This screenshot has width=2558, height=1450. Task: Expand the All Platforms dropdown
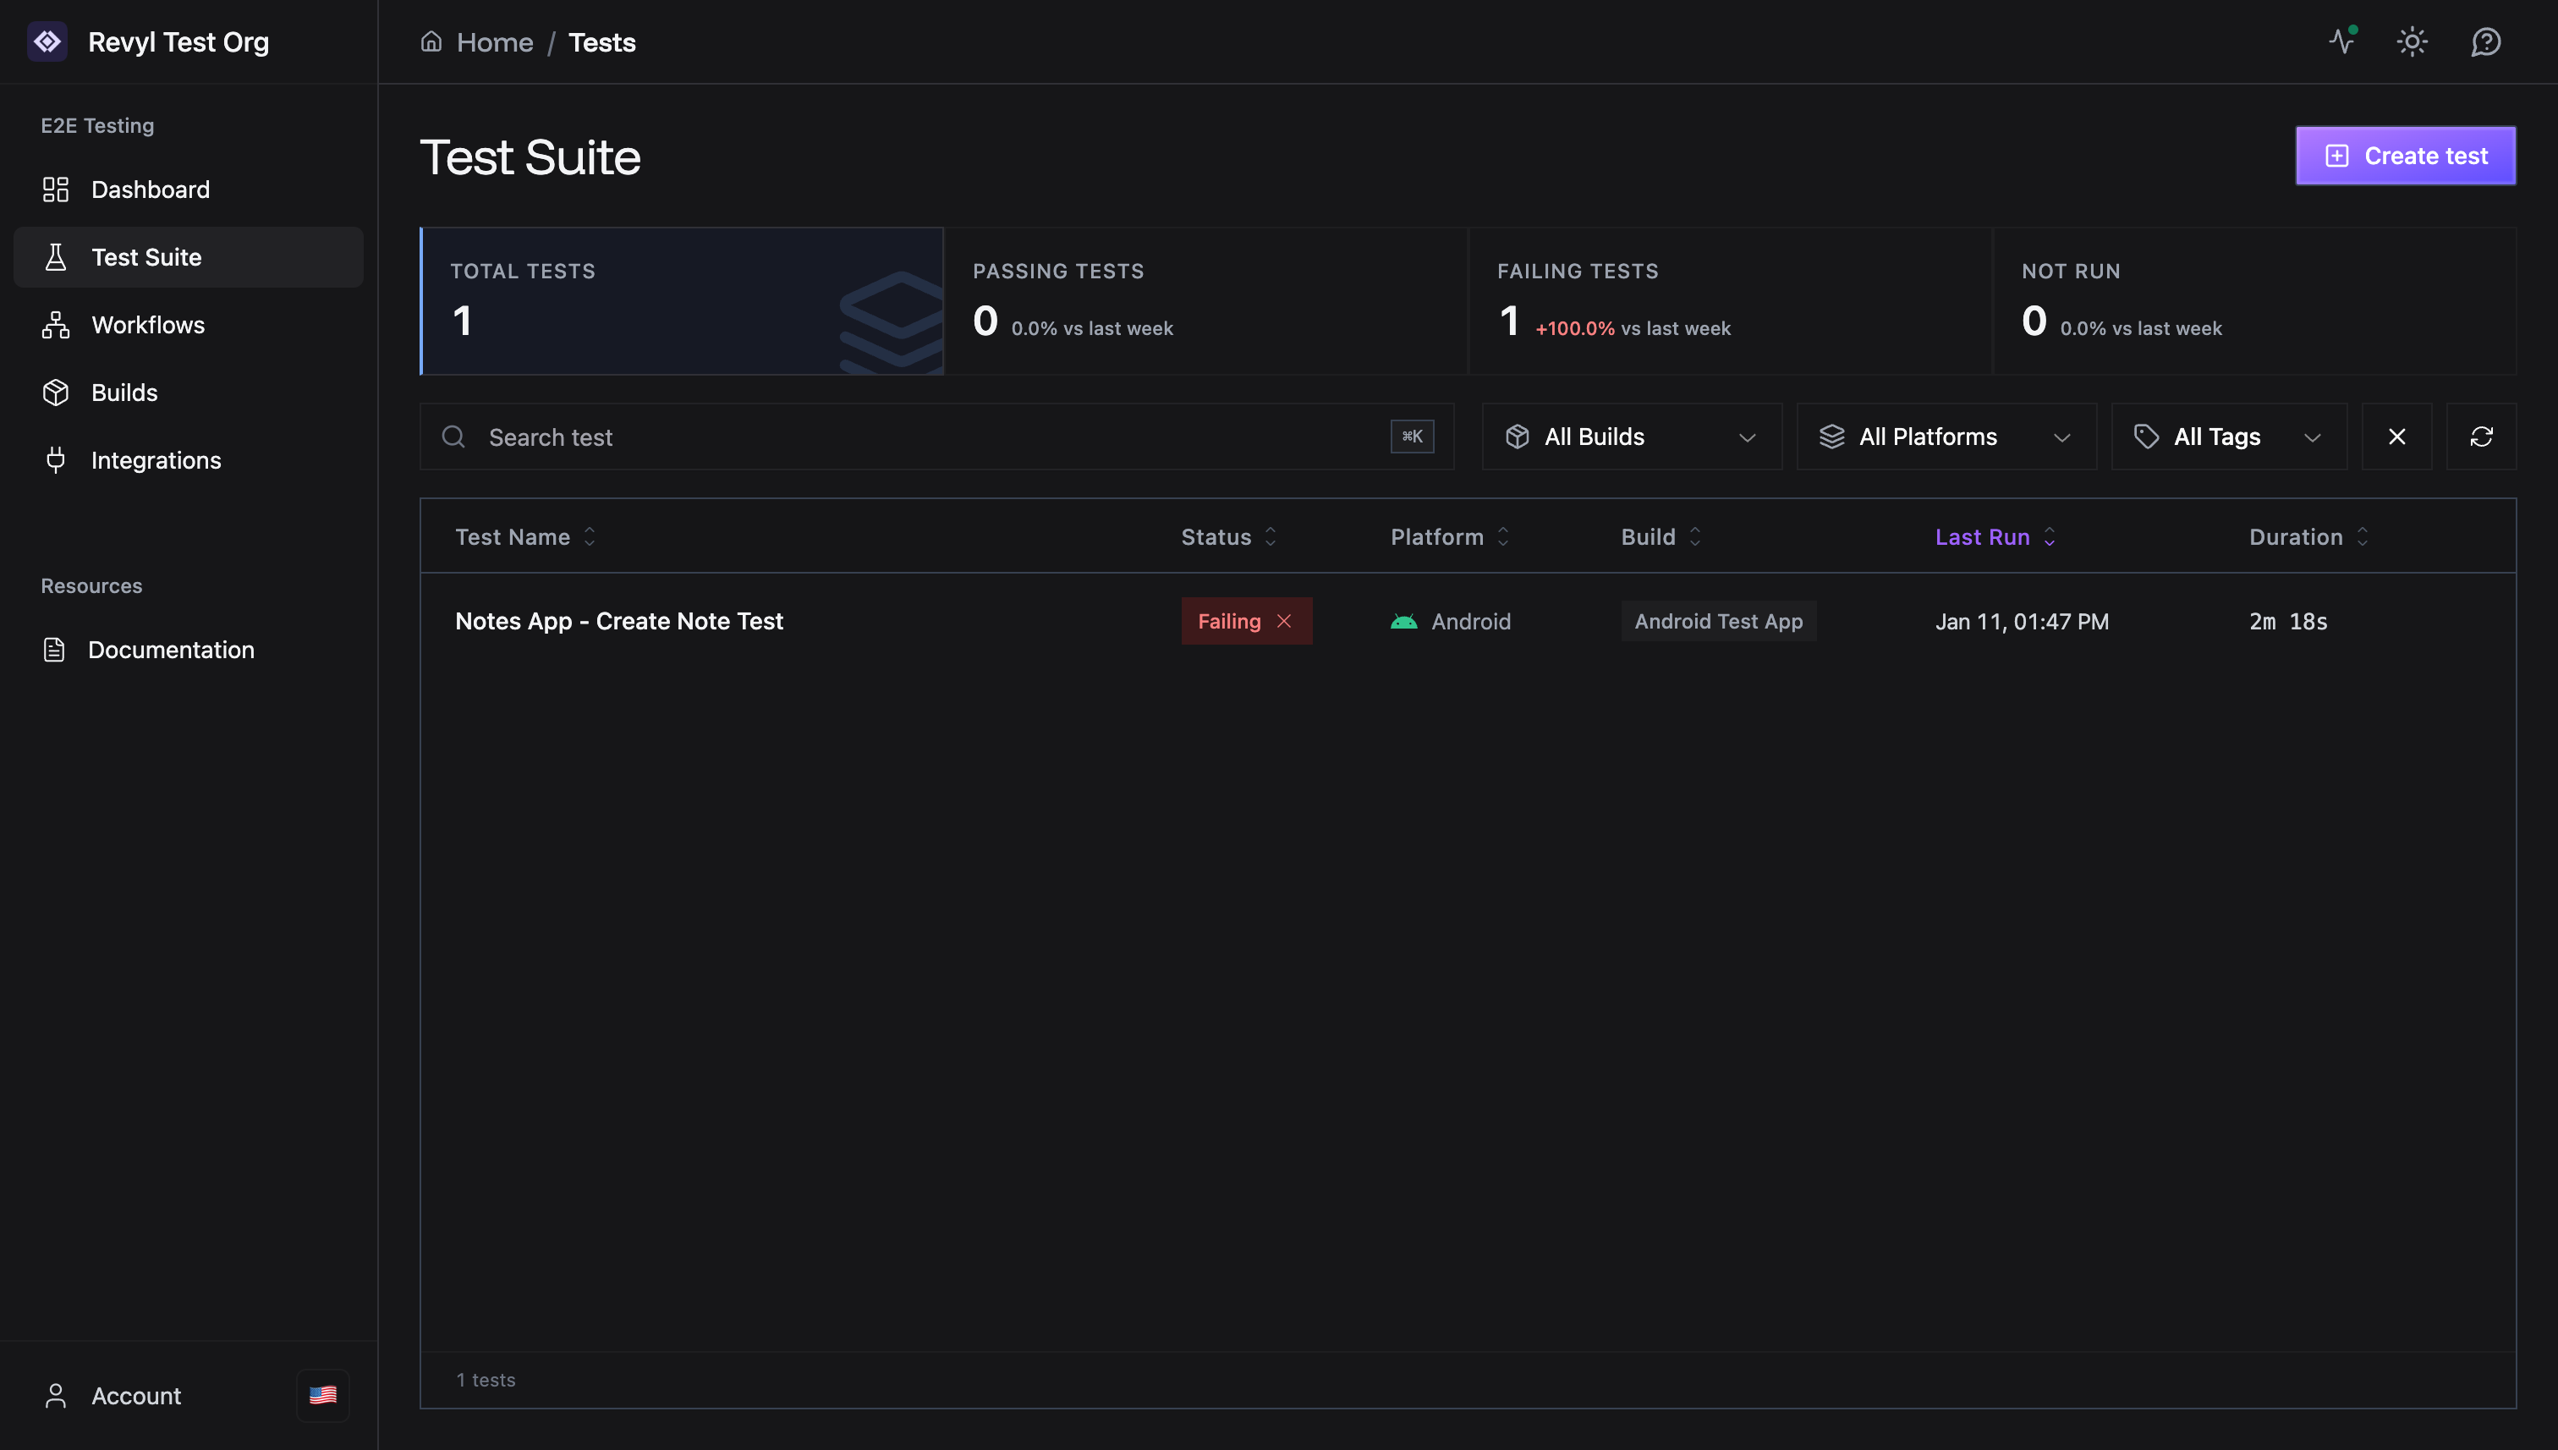tap(1946, 437)
